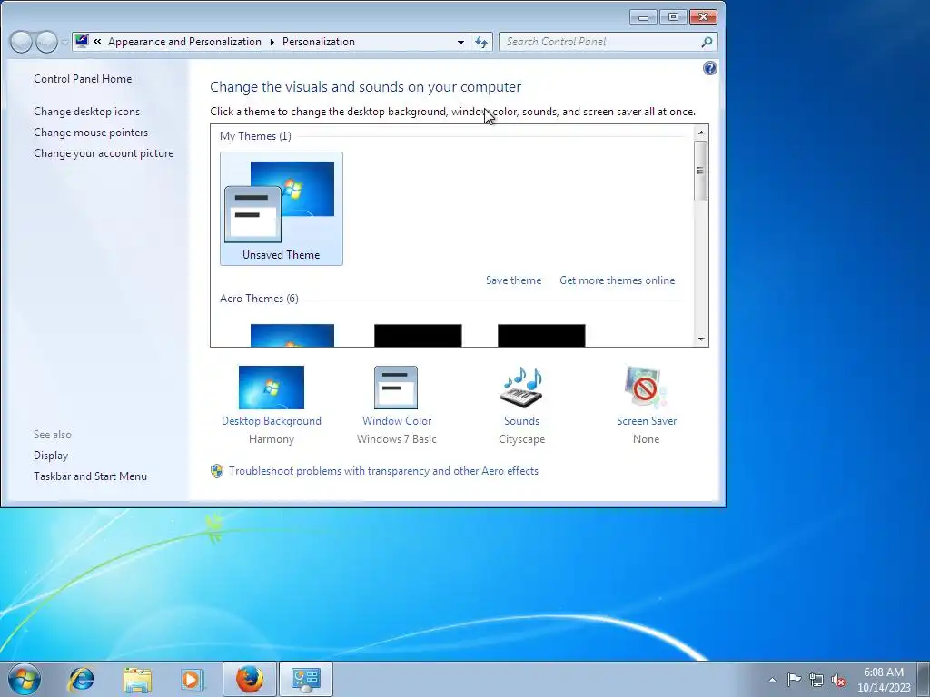Image resolution: width=930 pixels, height=697 pixels.
Task: Open the Window Color icon
Action: click(396, 387)
